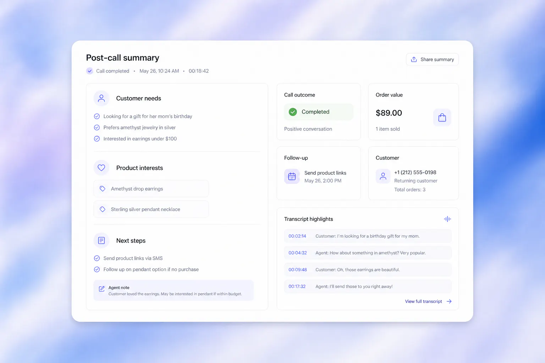Jump to transcript timestamp 00:17:32

(297, 286)
